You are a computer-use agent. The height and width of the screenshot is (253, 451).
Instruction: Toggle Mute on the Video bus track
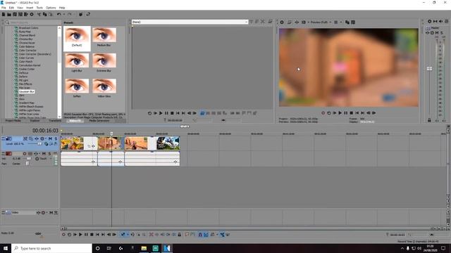point(51,212)
